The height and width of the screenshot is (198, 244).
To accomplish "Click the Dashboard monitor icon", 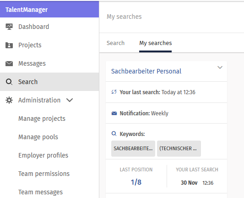I will [x=9, y=27].
